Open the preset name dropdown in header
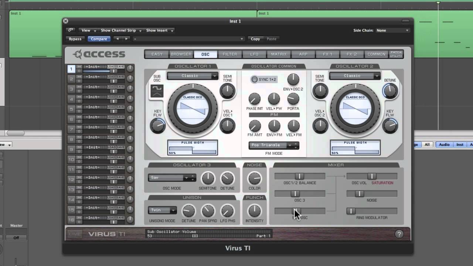 (x=189, y=39)
